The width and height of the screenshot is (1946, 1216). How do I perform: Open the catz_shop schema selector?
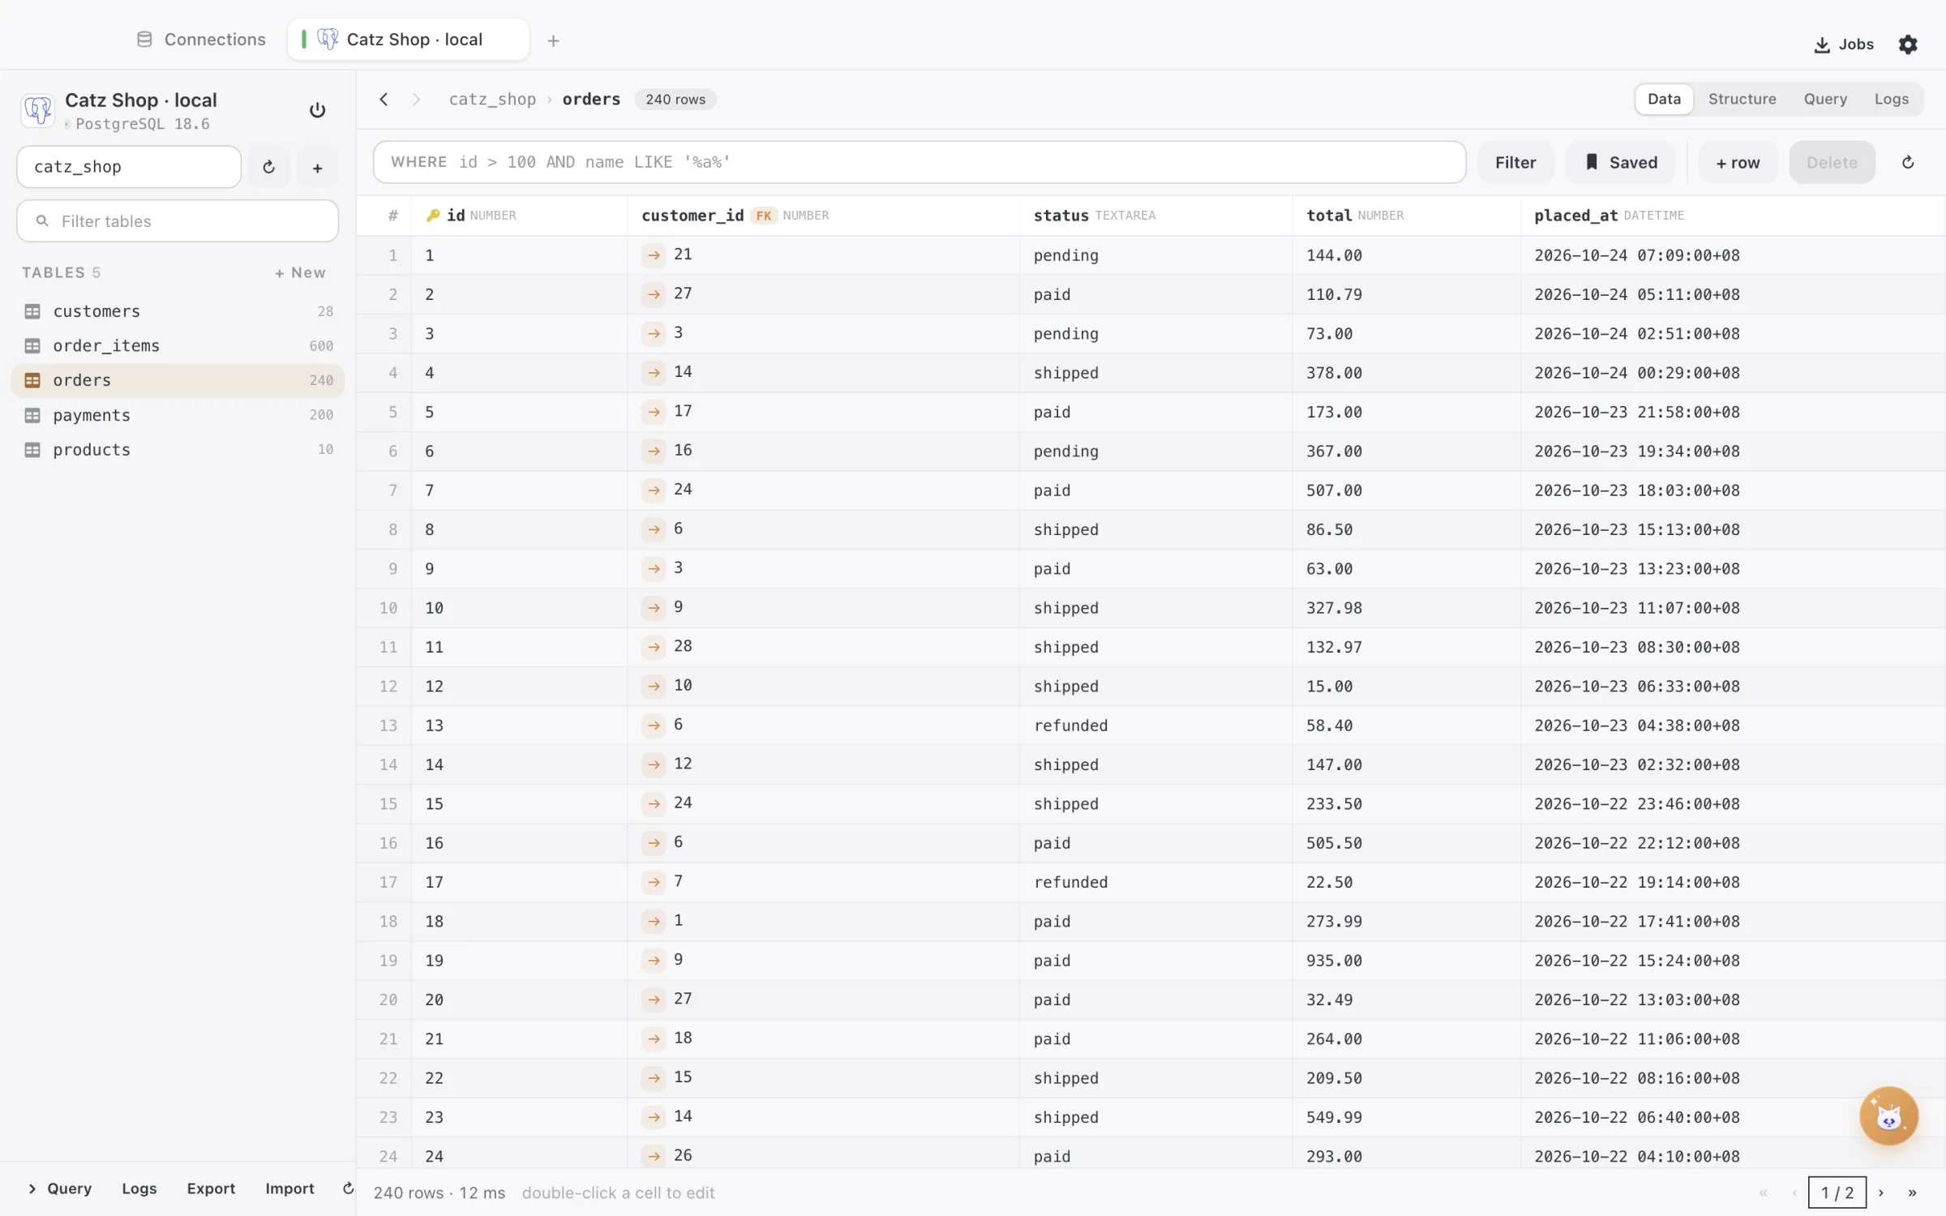point(129,167)
